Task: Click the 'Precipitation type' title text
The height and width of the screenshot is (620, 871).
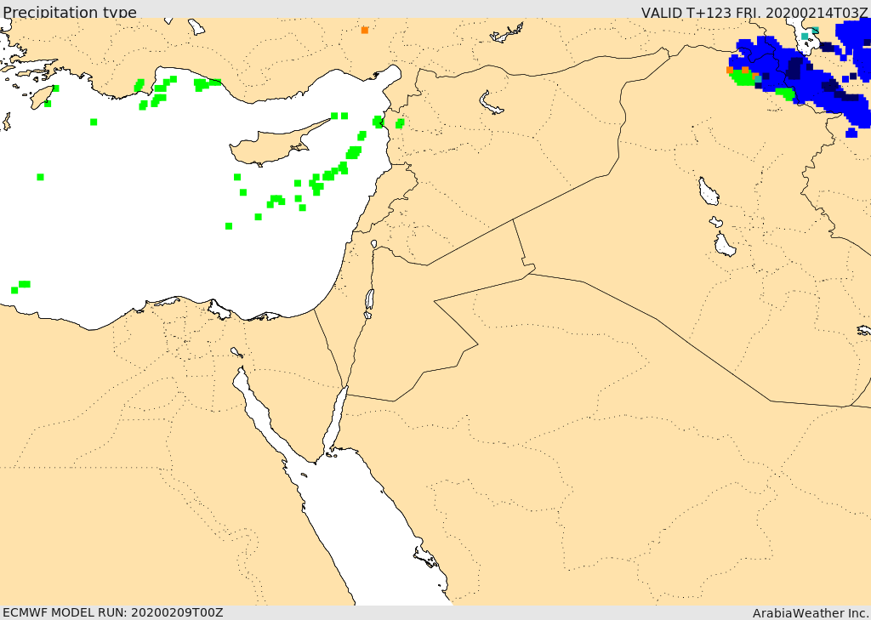Action: pyautogui.click(x=70, y=12)
